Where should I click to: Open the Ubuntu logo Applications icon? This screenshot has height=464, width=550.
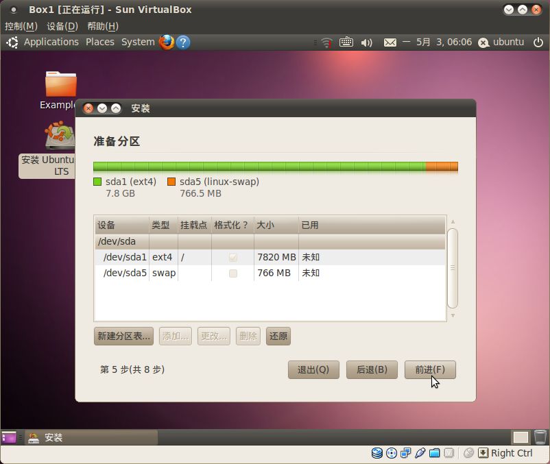[x=12, y=42]
